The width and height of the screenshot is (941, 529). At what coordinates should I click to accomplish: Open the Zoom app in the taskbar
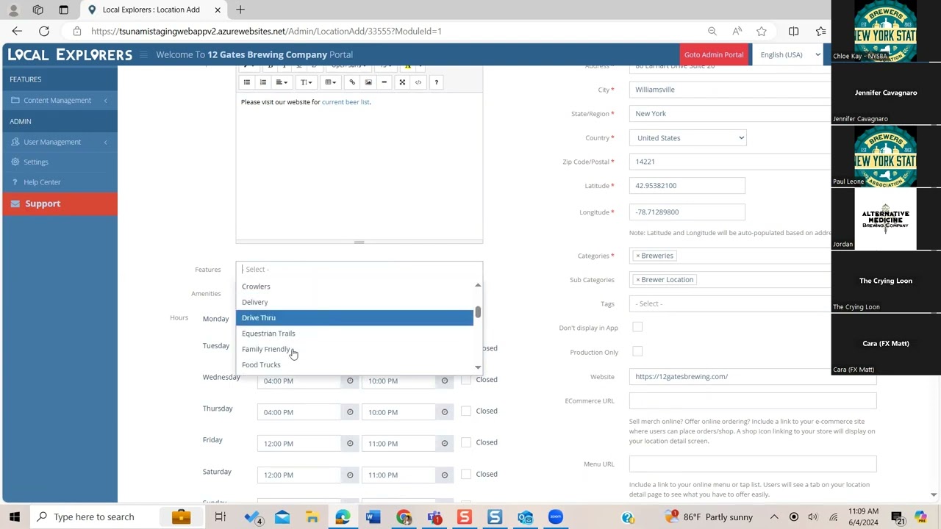[x=555, y=517]
